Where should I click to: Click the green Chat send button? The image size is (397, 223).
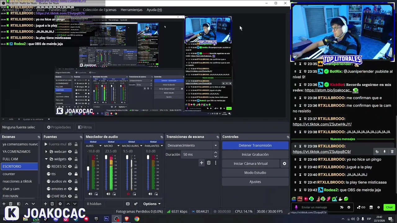pyautogui.click(x=389, y=207)
